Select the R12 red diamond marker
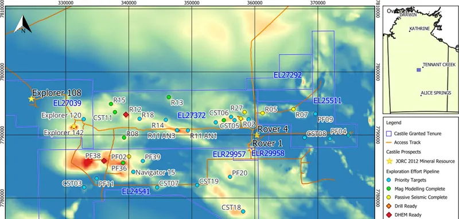Screen dimensions: 459x219 click(126, 115)
